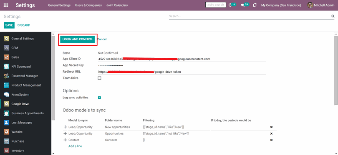Select Business Appointments settings section
The image size is (338, 155).
pos(25,113)
